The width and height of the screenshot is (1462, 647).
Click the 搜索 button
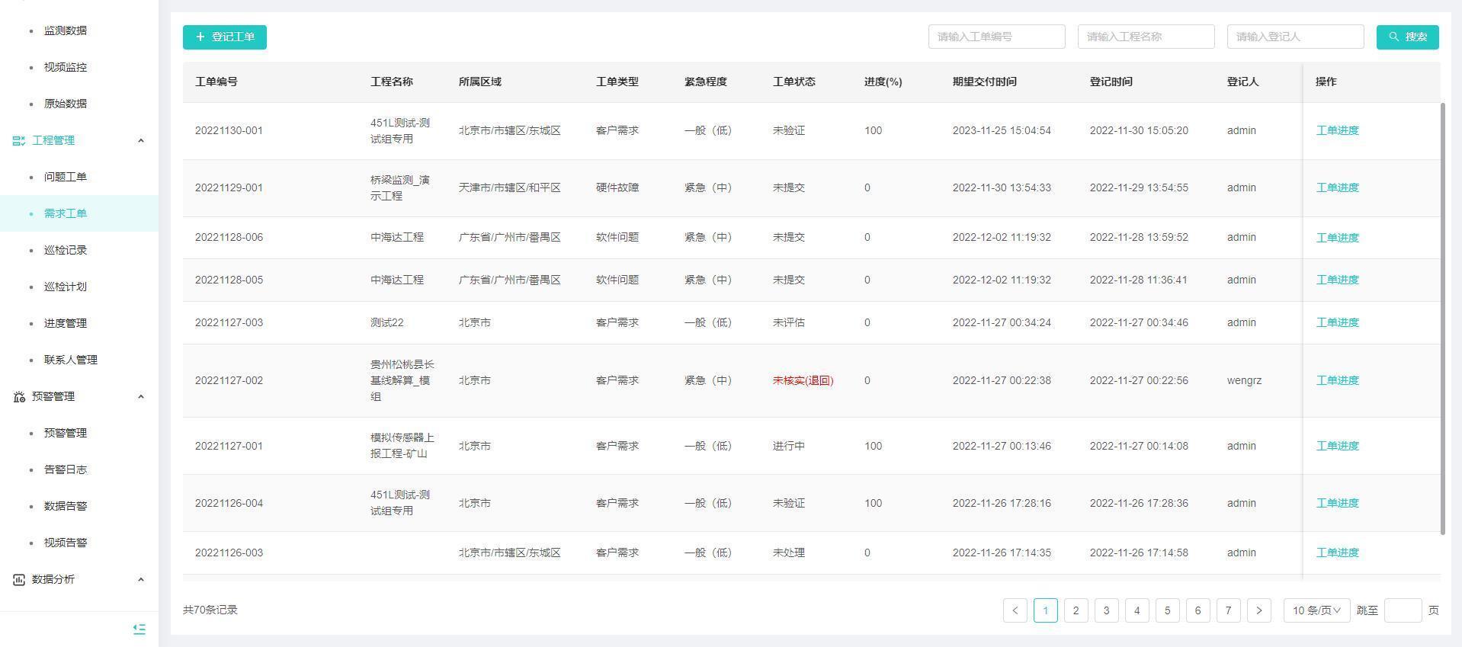pos(1407,37)
